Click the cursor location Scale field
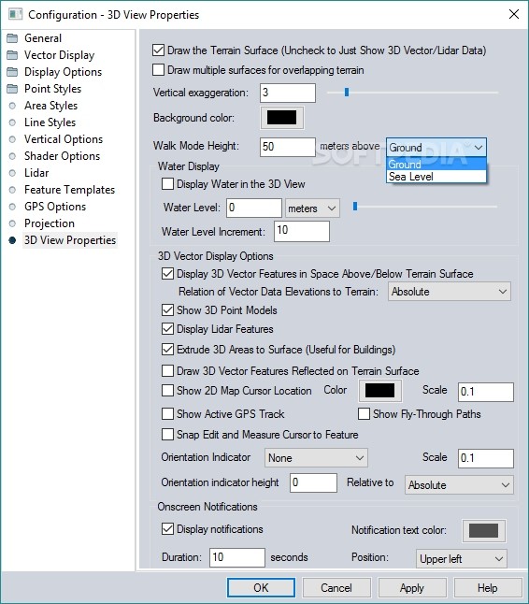The width and height of the screenshot is (529, 604). point(486,392)
